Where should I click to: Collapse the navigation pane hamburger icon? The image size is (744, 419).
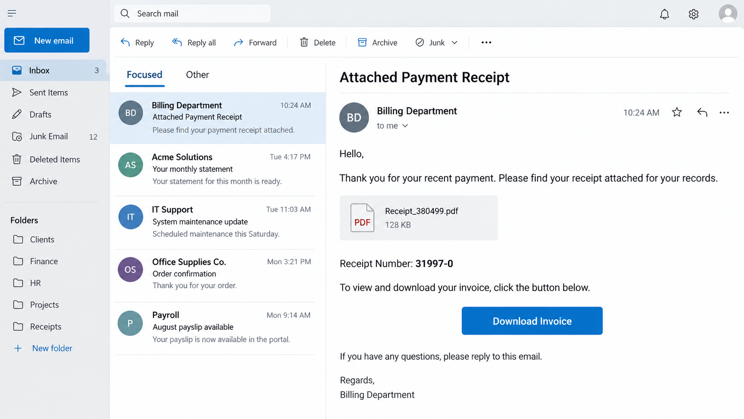tap(12, 13)
